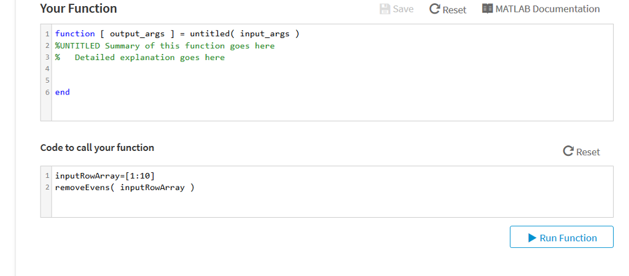Click the empty line 5 in function editor
Screen dimensions: 629x276
tap(332, 80)
